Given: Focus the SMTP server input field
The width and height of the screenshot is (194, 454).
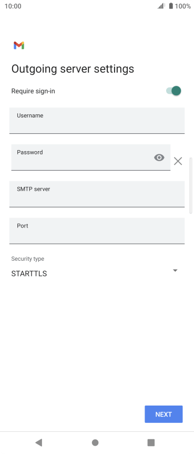Looking at the screenshot, I should point(97,194).
